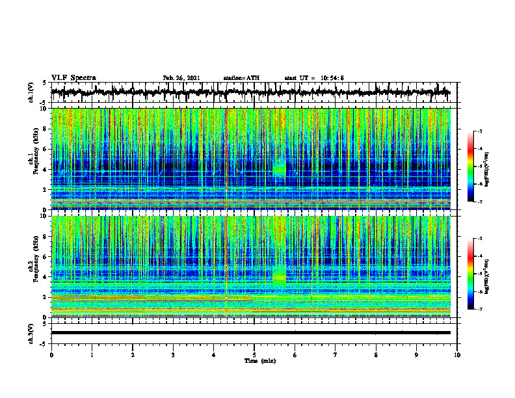515x398 pixels.
Task: Click the "start UT = 10:54:8" text
Action: point(314,78)
